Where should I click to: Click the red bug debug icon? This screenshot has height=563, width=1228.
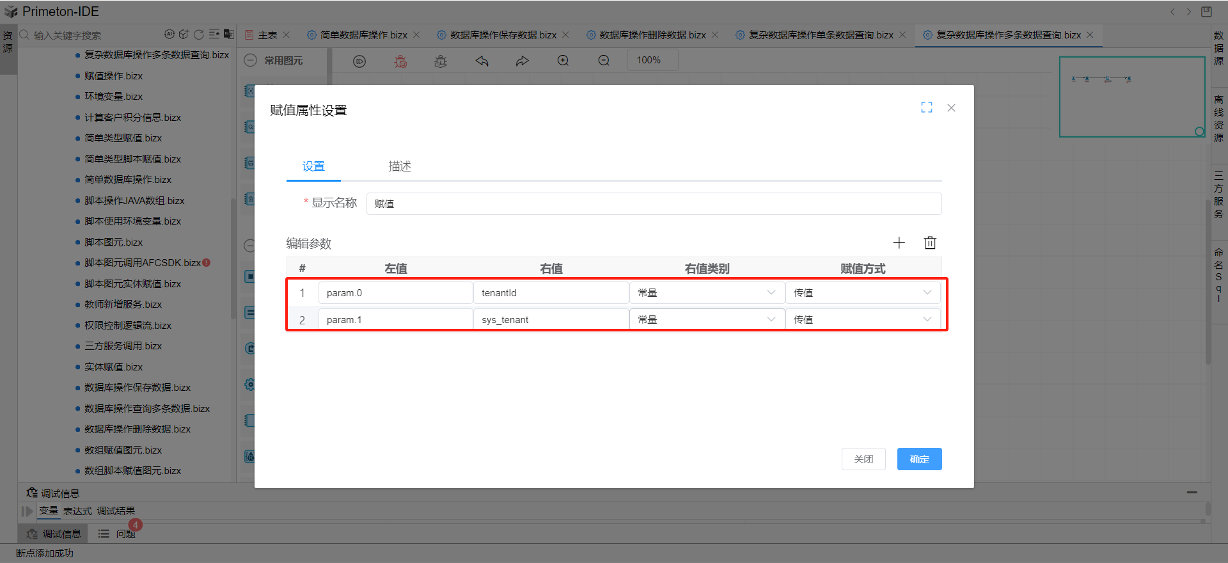pos(400,61)
